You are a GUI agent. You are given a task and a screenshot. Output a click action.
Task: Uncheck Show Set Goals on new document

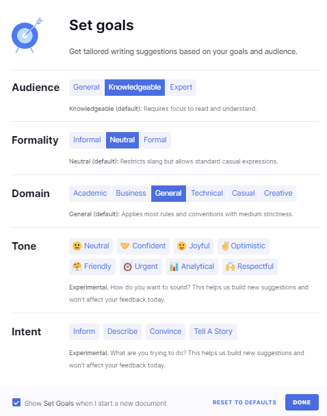(16, 402)
